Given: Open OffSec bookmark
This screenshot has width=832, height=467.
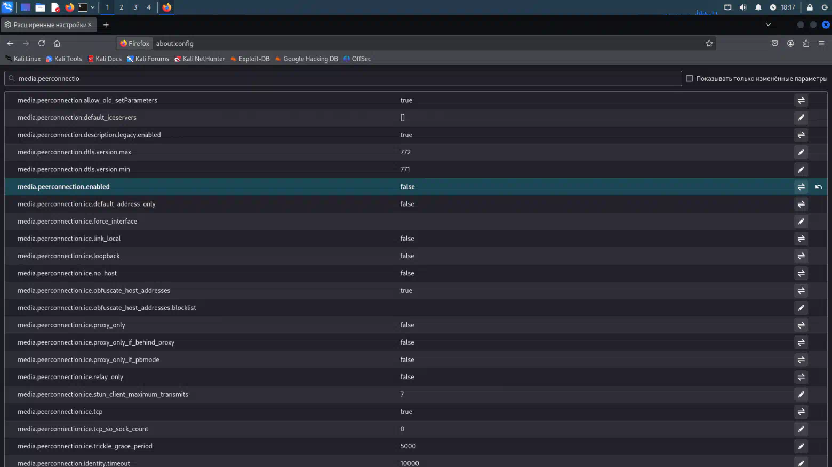Looking at the screenshot, I should click(x=357, y=59).
